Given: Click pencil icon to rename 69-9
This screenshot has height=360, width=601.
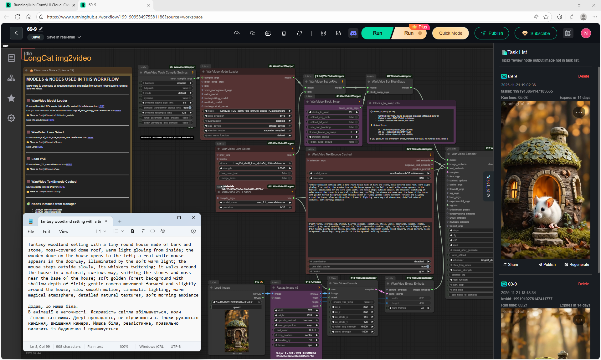Looking at the screenshot, I should click(x=41, y=29).
